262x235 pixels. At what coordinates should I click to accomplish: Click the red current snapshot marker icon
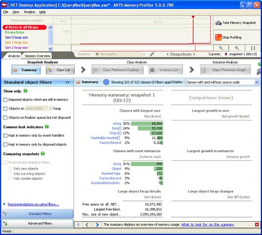[226, 54]
